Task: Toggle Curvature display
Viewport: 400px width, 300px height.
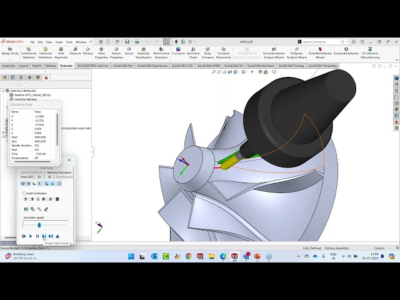Action: pos(178,51)
